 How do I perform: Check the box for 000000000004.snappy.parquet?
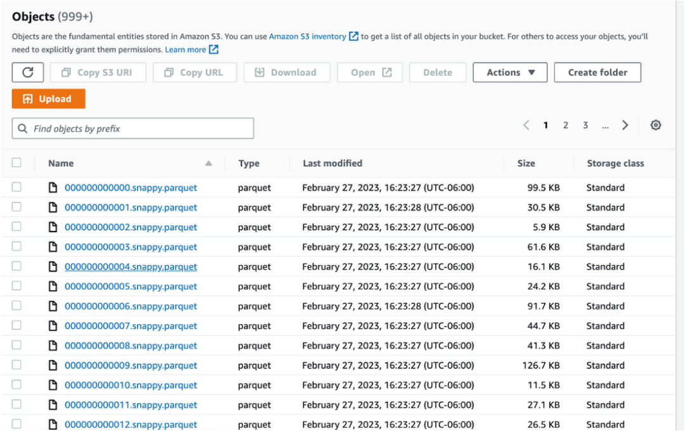click(x=16, y=266)
